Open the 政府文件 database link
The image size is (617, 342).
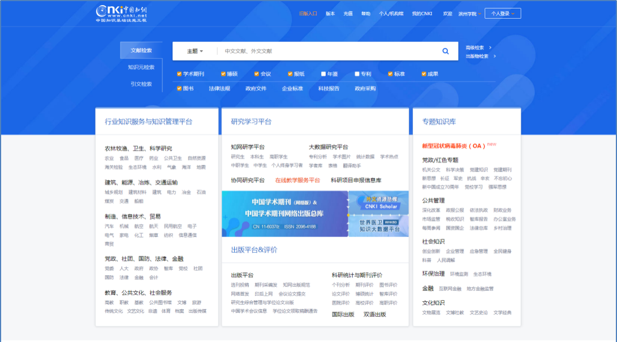256,89
